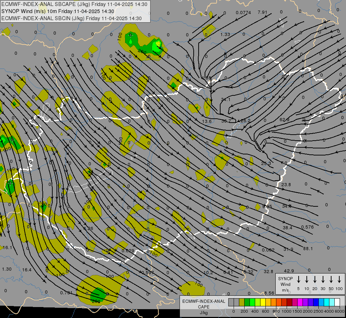The image size is (346, 318).
Task: Click the 30 m/s wind arrow in legend
Action: point(323,279)
